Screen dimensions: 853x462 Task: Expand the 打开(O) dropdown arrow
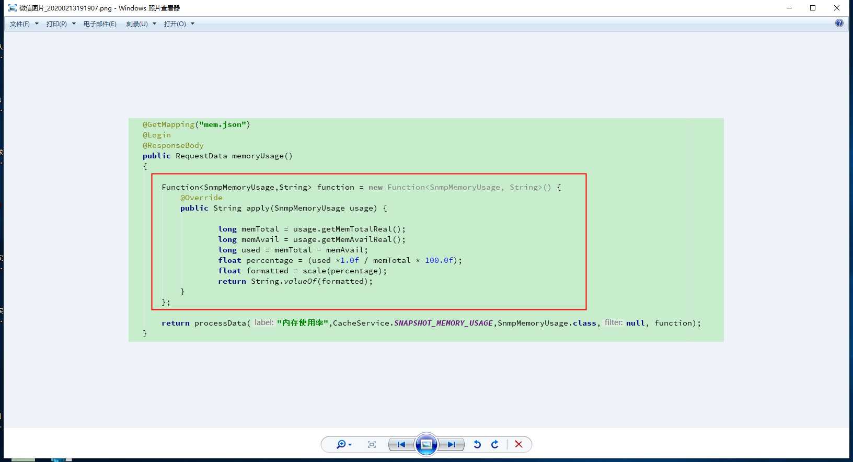tap(192, 24)
